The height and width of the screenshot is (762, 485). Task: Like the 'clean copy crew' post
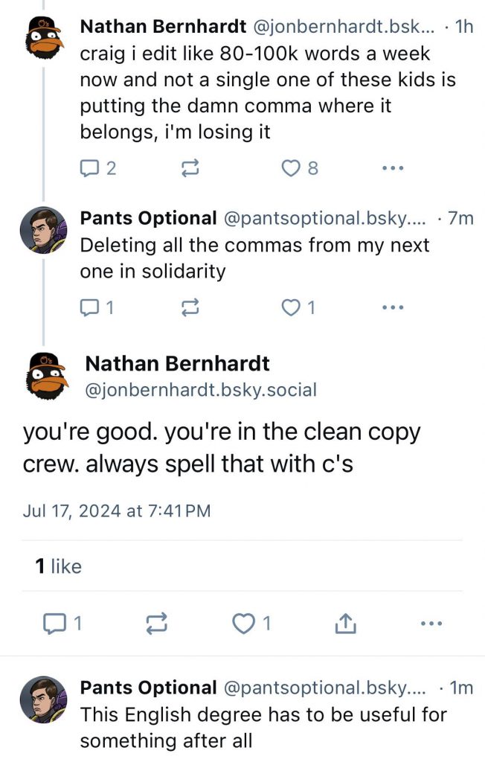pos(244,624)
